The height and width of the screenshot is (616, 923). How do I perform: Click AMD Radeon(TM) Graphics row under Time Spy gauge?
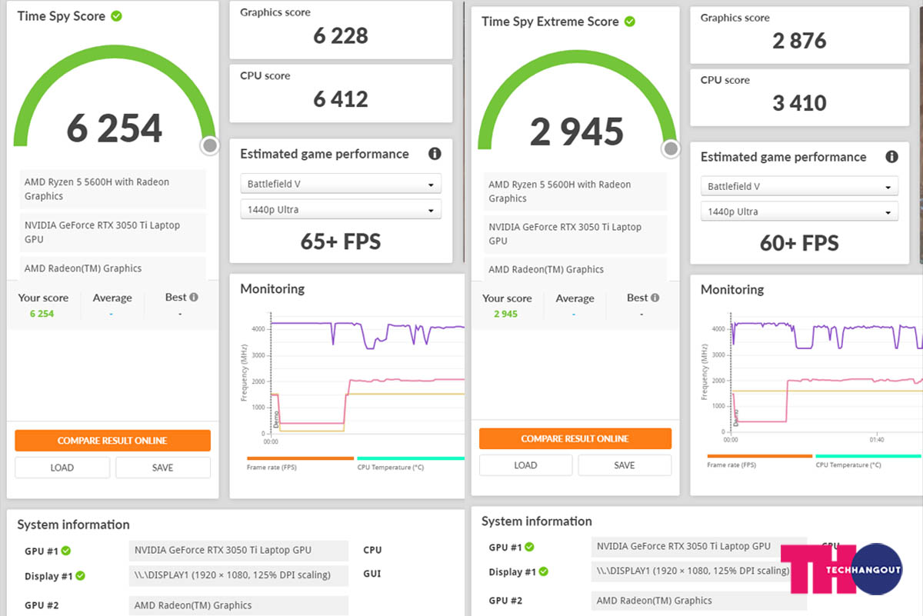(112, 268)
